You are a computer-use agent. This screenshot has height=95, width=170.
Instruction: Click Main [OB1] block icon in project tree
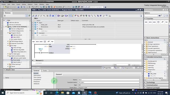pos(12,37)
